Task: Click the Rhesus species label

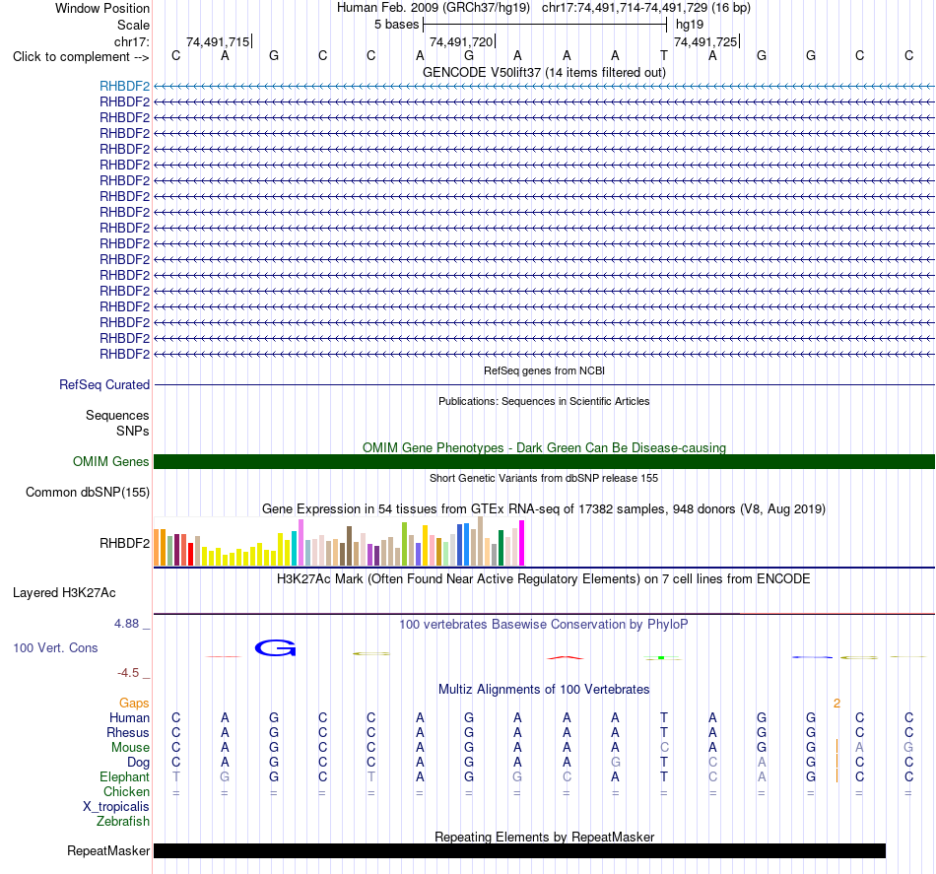Action: (128, 732)
